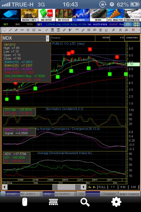The image size is (141, 212).
Task: Select the rectangle drawing tool
Action: point(34,30)
